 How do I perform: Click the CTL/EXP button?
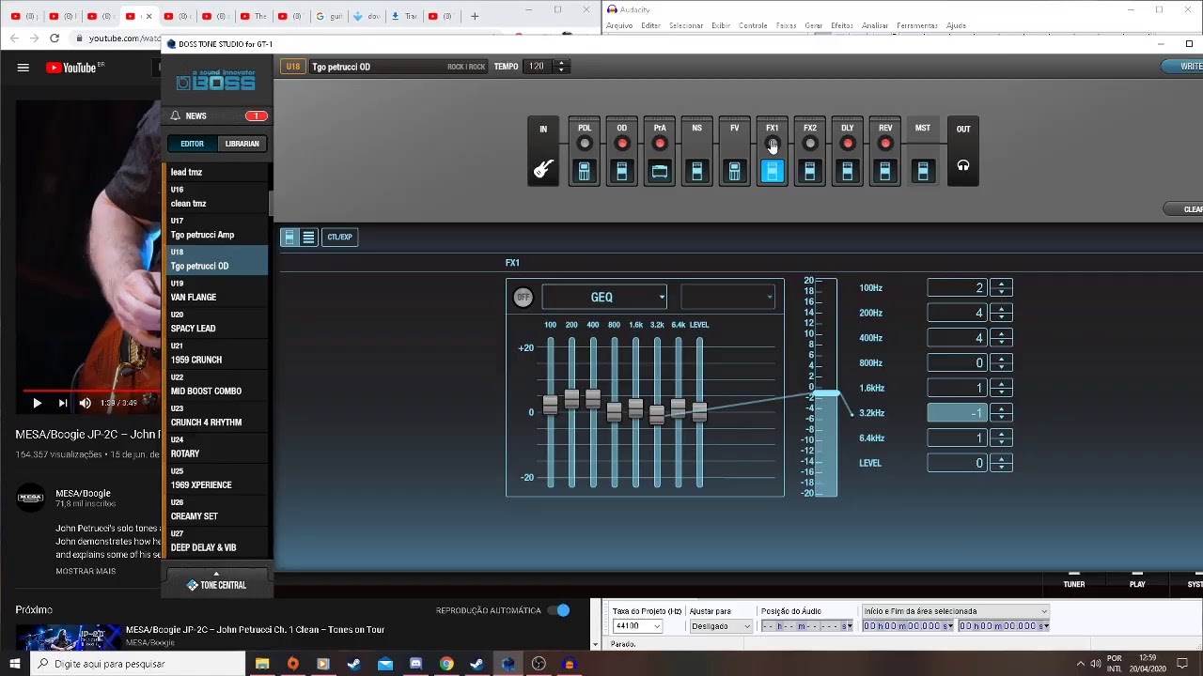point(339,238)
